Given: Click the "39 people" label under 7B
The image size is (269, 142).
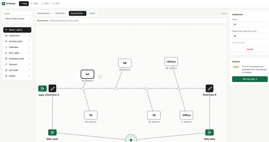Looking at the screenshot, I should click(x=154, y=122).
